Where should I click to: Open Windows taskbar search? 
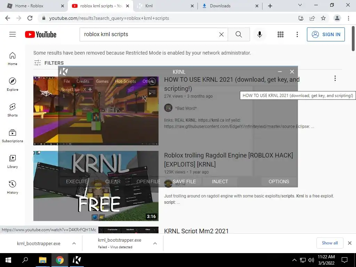click(25, 260)
